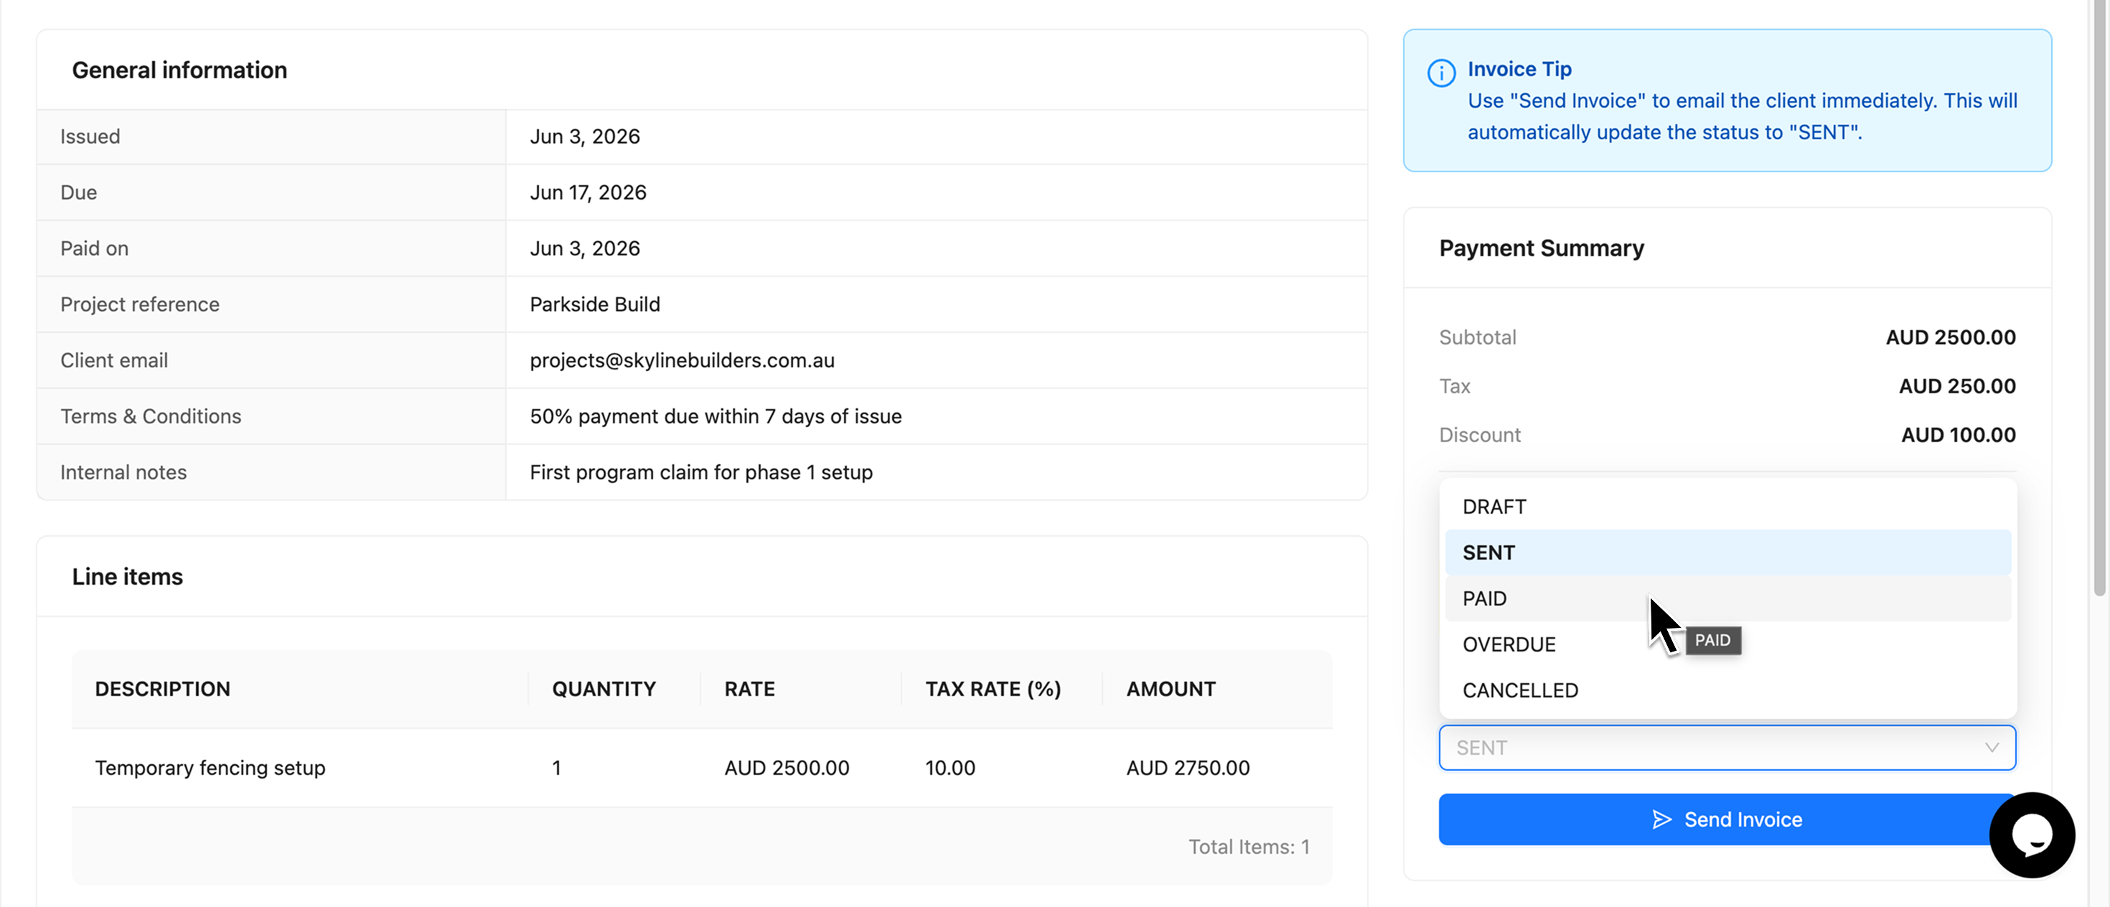Click the Send Invoice button
2110x907 pixels.
click(x=1727, y=819)
